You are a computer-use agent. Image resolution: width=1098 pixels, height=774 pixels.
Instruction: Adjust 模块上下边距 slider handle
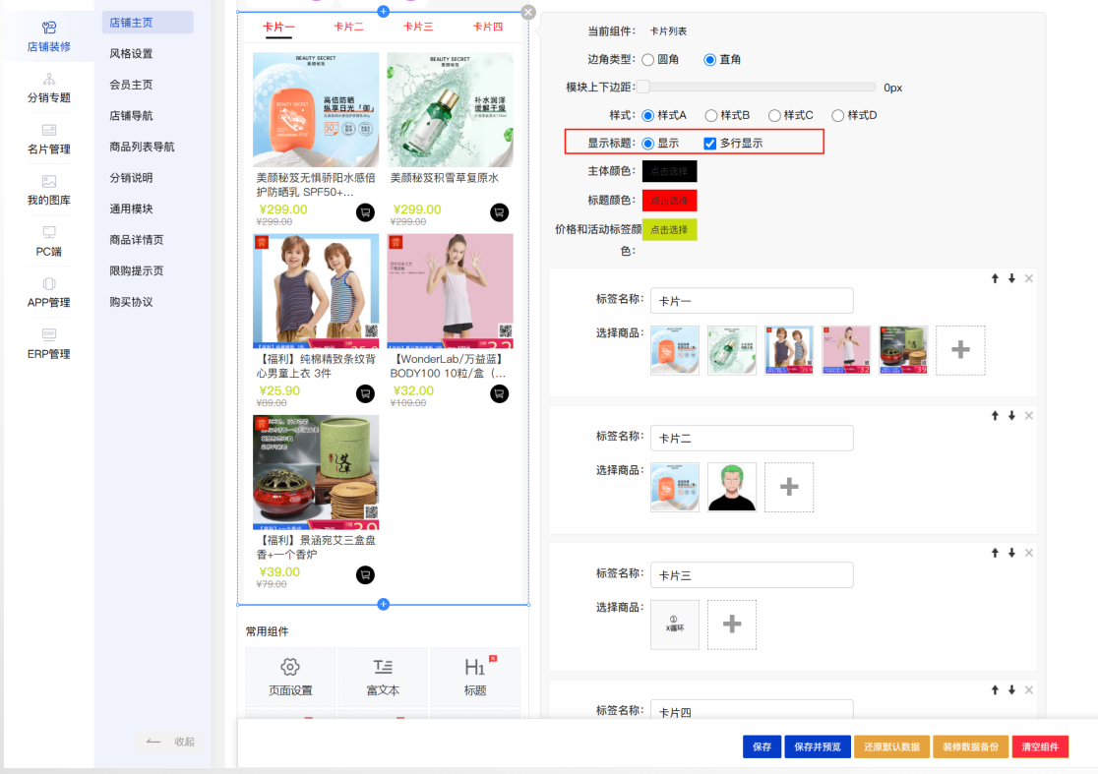click(643, 87)
